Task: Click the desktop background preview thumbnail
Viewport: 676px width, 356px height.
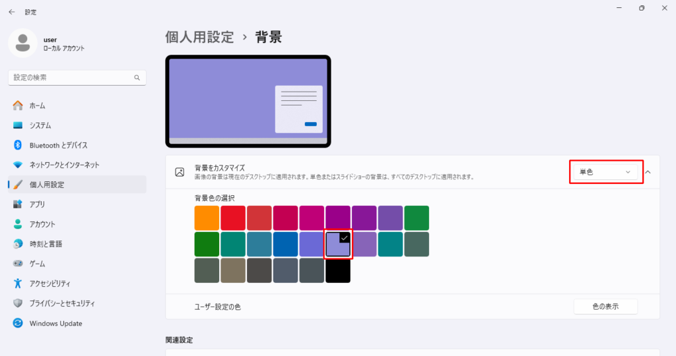Action: tap(248, 101)
